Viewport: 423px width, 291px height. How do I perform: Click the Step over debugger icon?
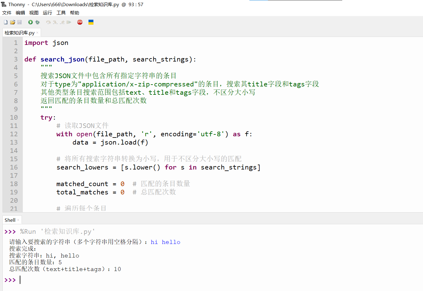point(48,22)
